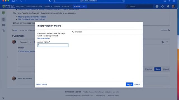Image resolution: width=179 pixels, height=100 pixels.
Task: Open the Select macro link
Action: [x=41, y=84]
